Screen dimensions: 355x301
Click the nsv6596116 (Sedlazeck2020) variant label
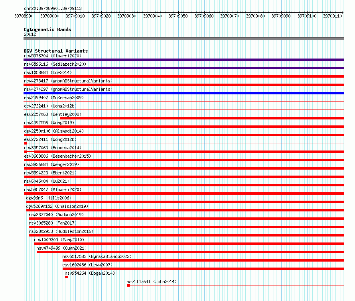pos(55,64)
